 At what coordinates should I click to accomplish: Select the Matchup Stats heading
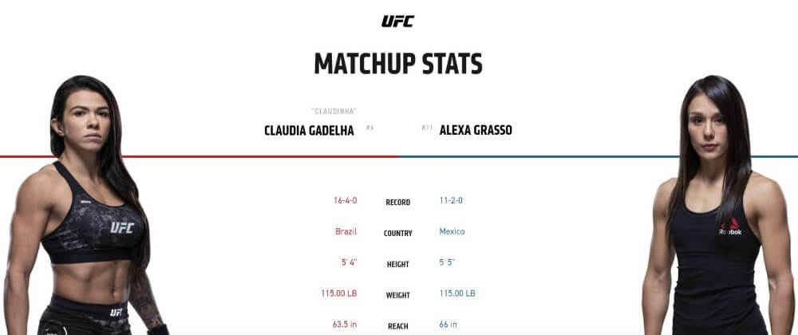[x=398, y=64]
